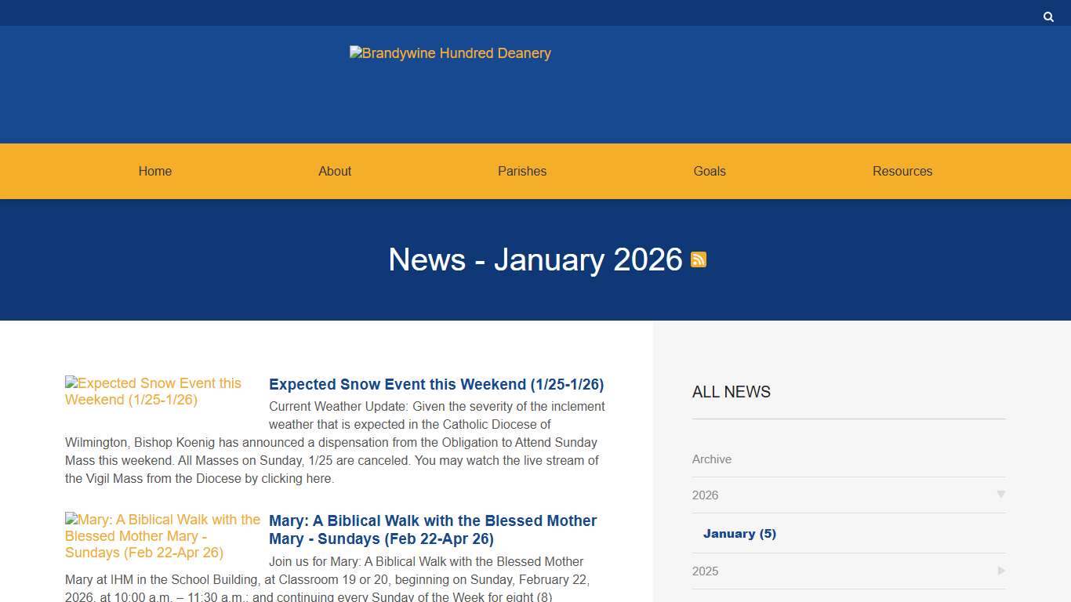Click the Mary Biblical Walk thumbnail image
Screen dimensions: 1071x602
coord(70,520)
